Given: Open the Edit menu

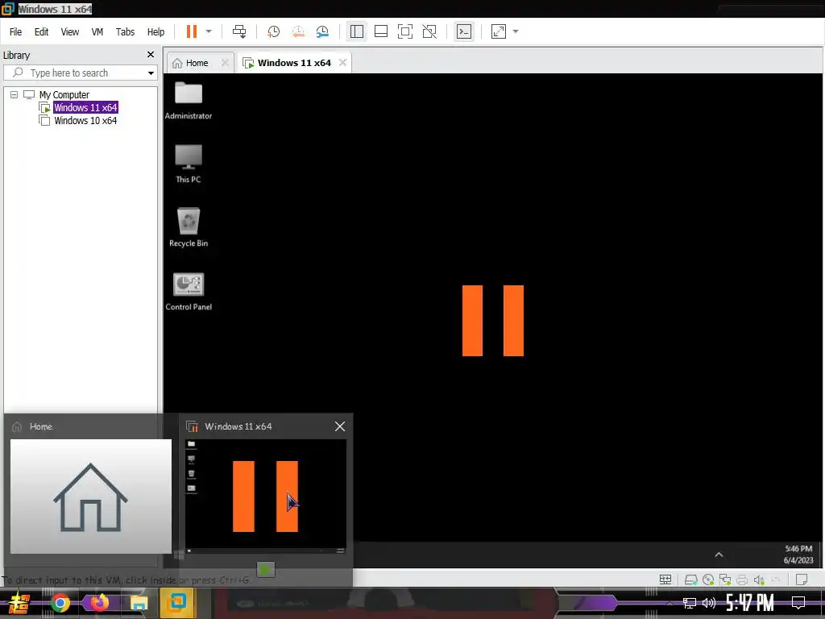Looking at the screenshot, I should pyautogui.click(x=42, y=32).
